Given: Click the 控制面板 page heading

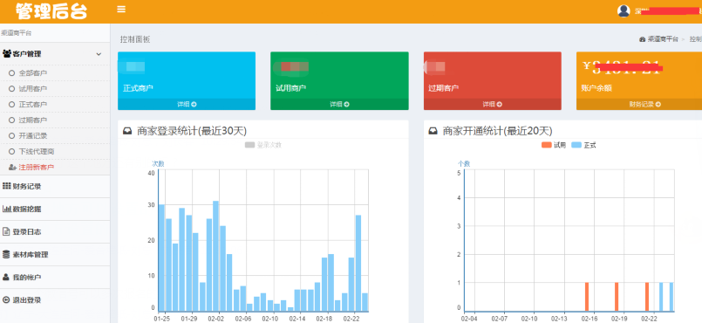Looking at the screenshot, I should [135, 39].
